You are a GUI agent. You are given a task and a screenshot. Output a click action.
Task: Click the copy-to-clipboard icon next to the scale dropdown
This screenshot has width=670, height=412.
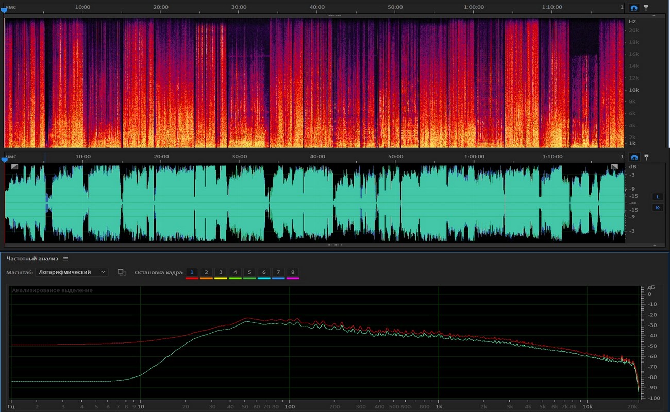pos(121,272)
